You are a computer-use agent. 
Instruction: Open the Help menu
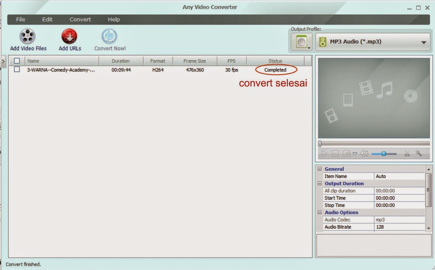[114, 19]
